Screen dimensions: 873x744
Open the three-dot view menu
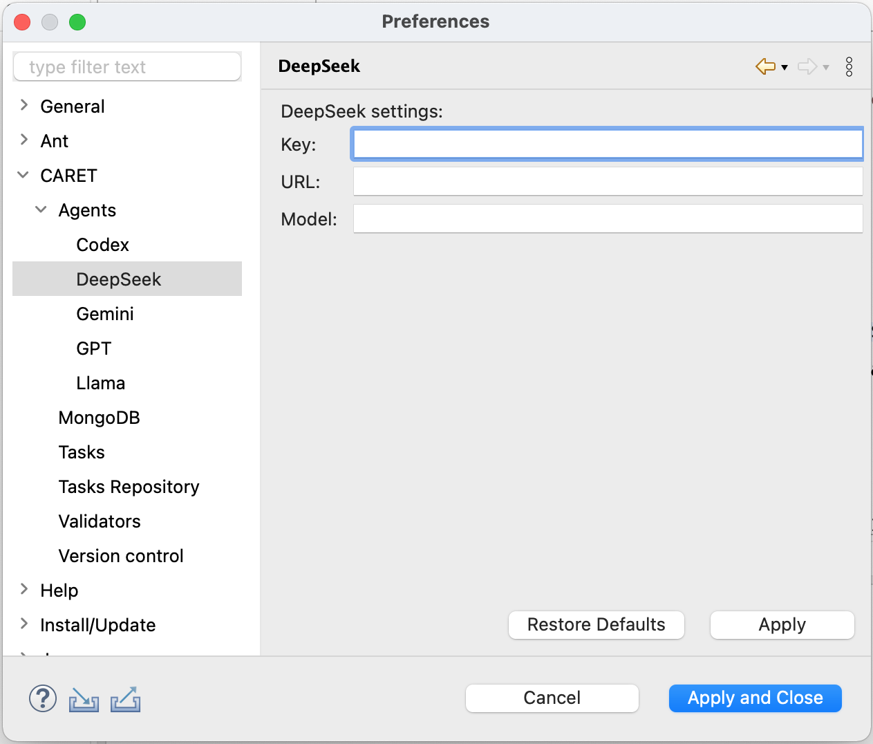coord(849,66)
